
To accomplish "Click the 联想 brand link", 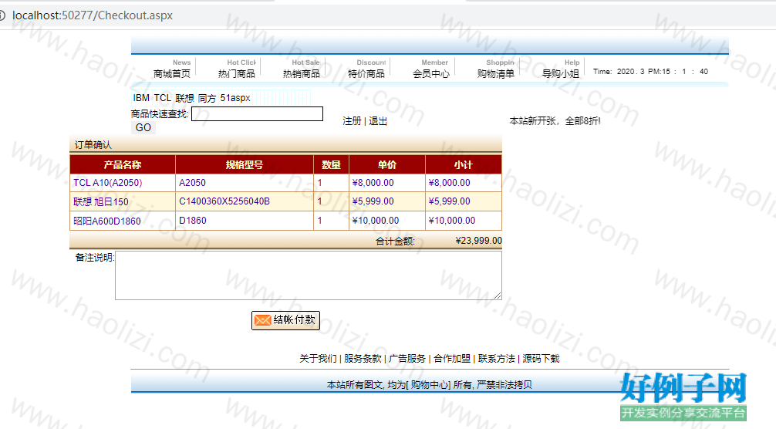I will click(x=184, y=98).
